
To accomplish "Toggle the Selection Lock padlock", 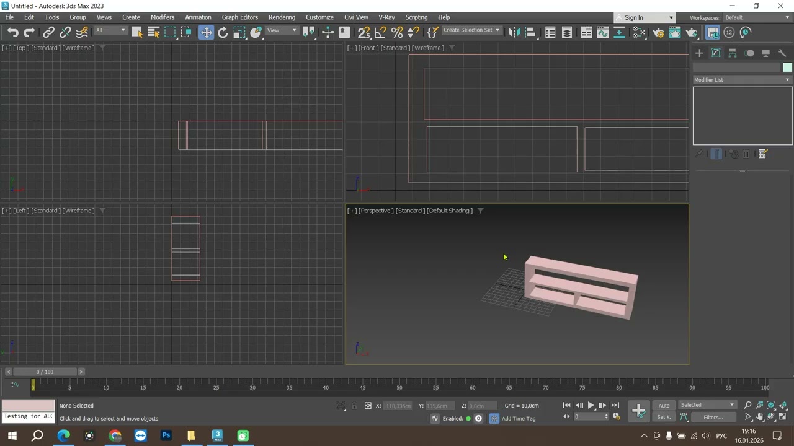I will (x=354, y=406).
